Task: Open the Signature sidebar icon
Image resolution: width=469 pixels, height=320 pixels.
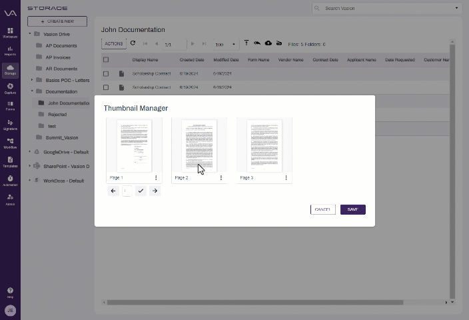Action: tap(10, 125)
